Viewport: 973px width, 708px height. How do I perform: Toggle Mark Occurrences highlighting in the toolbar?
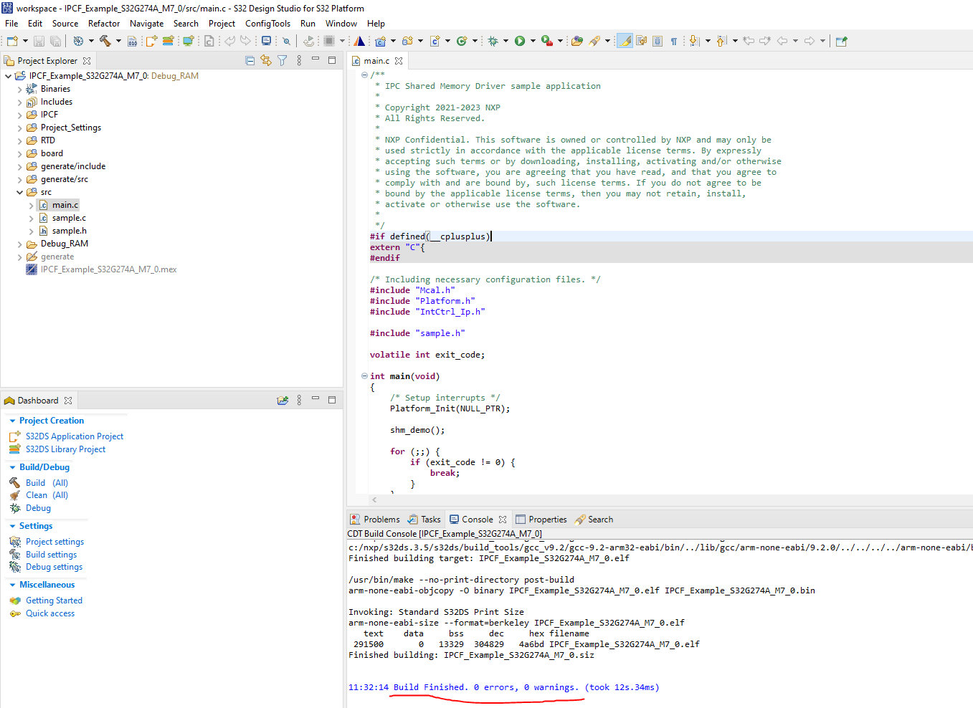pos(625,41)
